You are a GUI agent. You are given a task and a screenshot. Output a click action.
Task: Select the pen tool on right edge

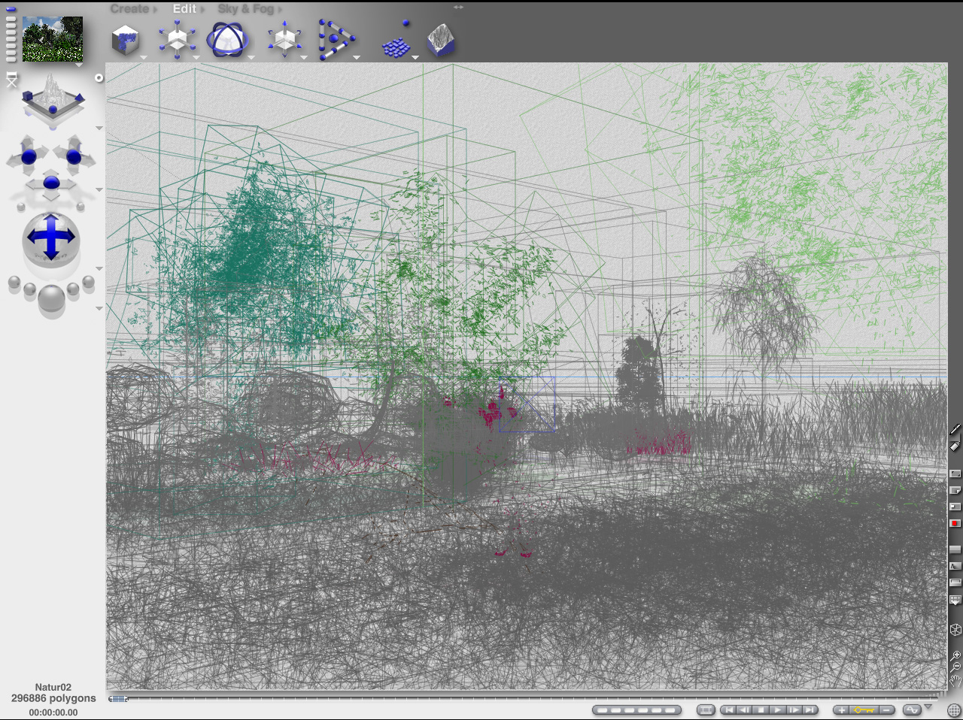click(x=955, y=429)
